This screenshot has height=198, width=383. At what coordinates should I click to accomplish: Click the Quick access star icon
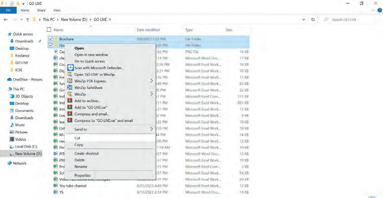click(9, 34)
